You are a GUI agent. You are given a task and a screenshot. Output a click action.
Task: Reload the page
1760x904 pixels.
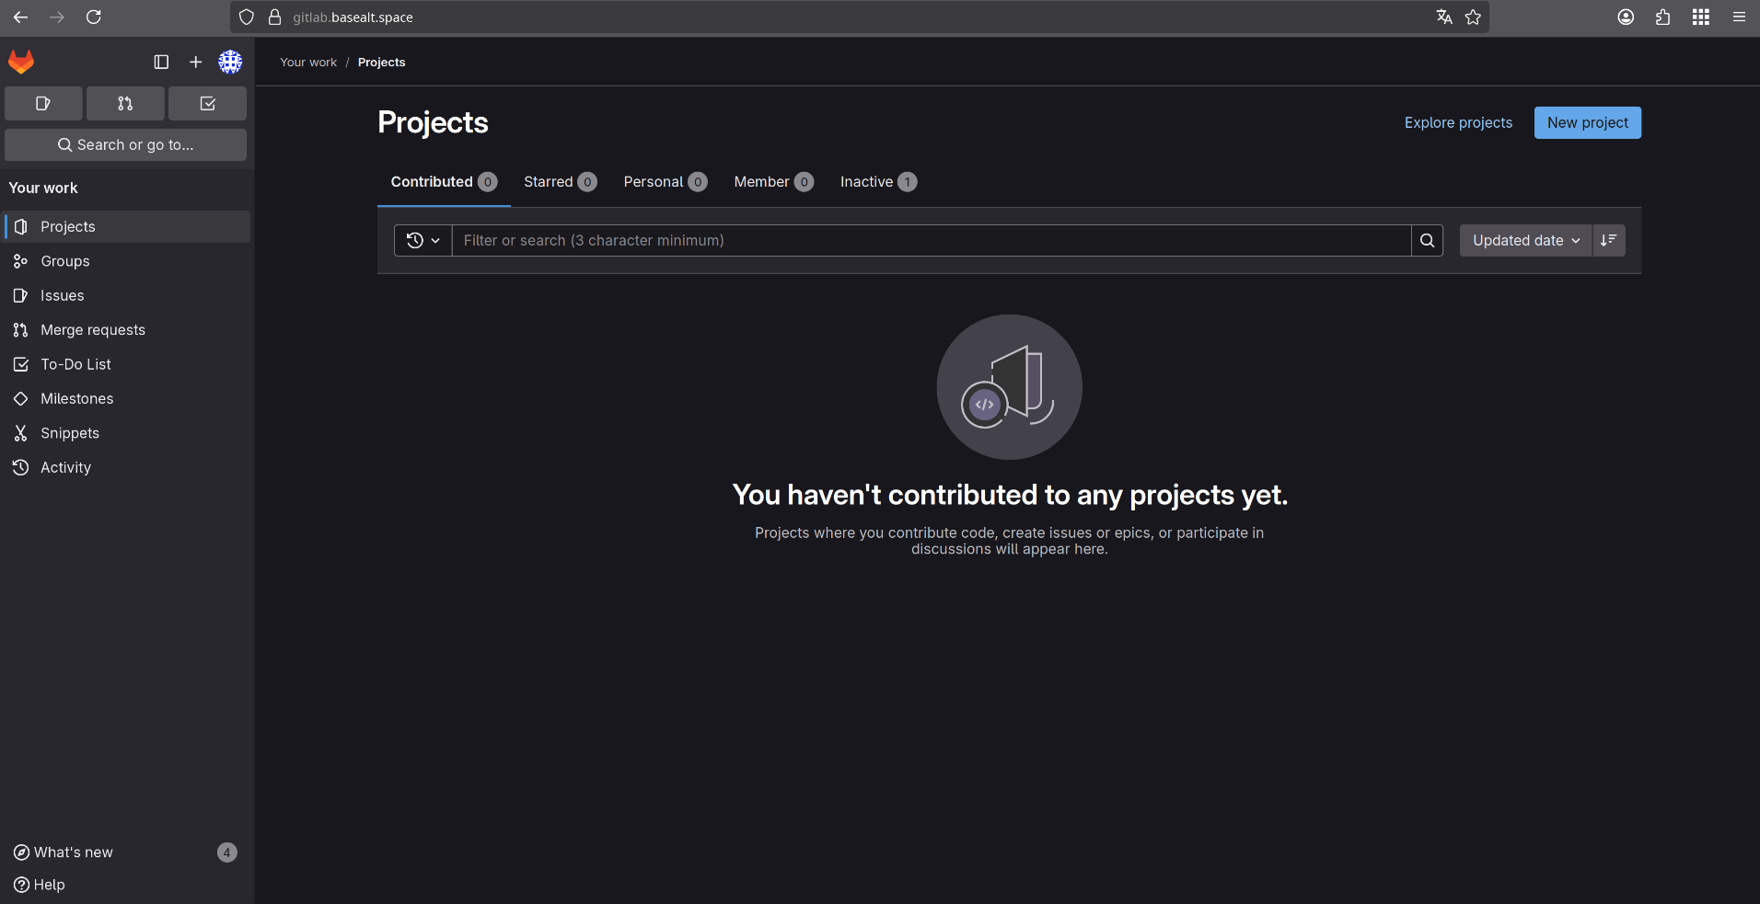93,17
